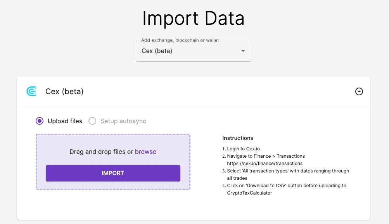Viewport: 389px width, 224px height.
Task: Click the 'Upload files' option label
Action: coord(65,121)
